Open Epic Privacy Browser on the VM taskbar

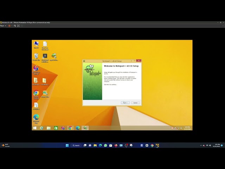point(63,128)
